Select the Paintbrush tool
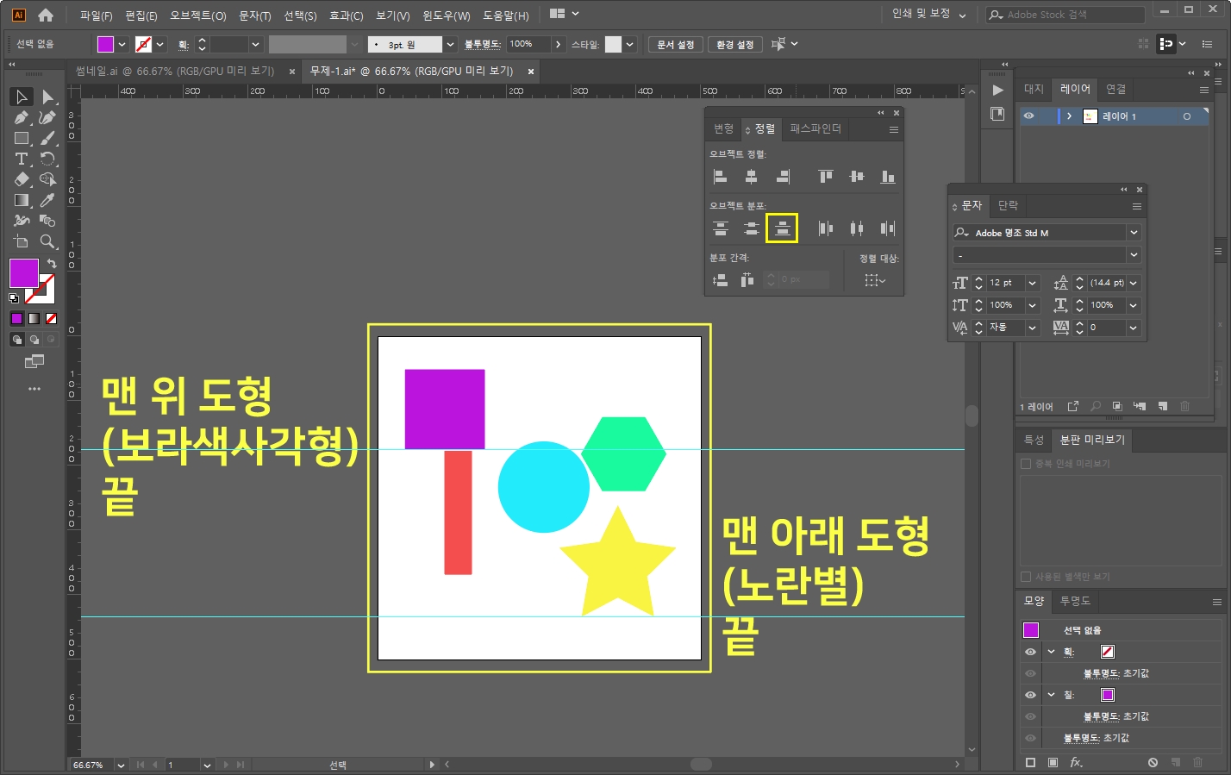1231x775 pixels. [47, 138]
